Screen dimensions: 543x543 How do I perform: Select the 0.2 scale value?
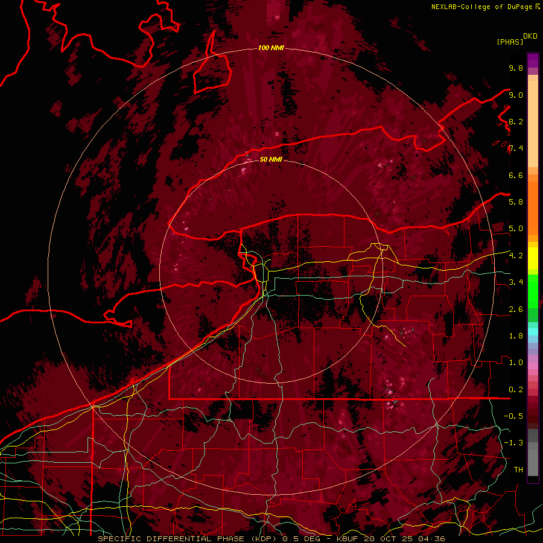(x=516, y=390)
